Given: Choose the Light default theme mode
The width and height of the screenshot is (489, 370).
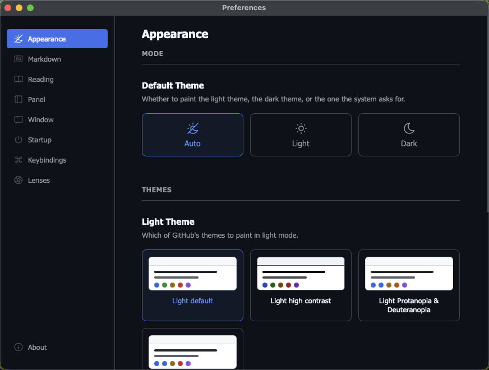Looking at the screenshot, I should [x=301, y=135].
